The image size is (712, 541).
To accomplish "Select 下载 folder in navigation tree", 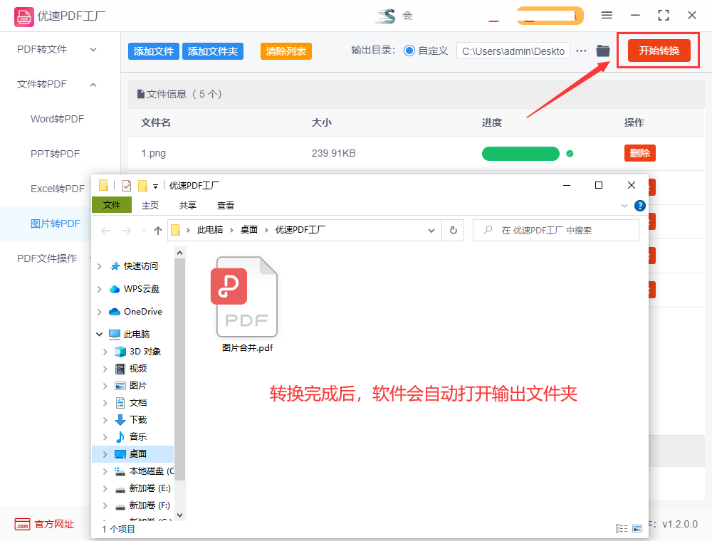I will [x=138, y=419].
